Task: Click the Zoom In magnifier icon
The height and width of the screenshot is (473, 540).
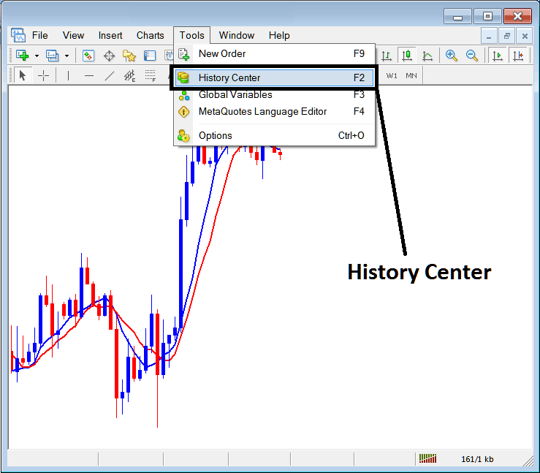Action: (452, 56)
